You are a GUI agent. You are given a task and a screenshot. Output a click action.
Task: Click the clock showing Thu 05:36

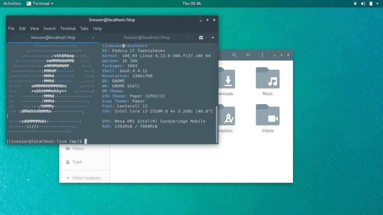(x=191, y=4)
